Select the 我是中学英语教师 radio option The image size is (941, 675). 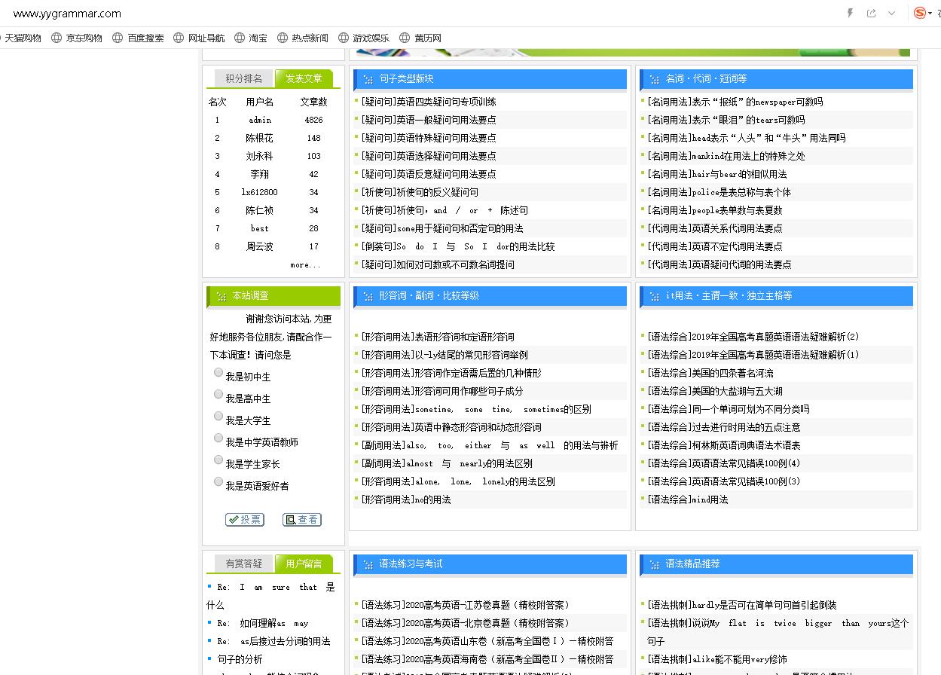coord(218,438)
